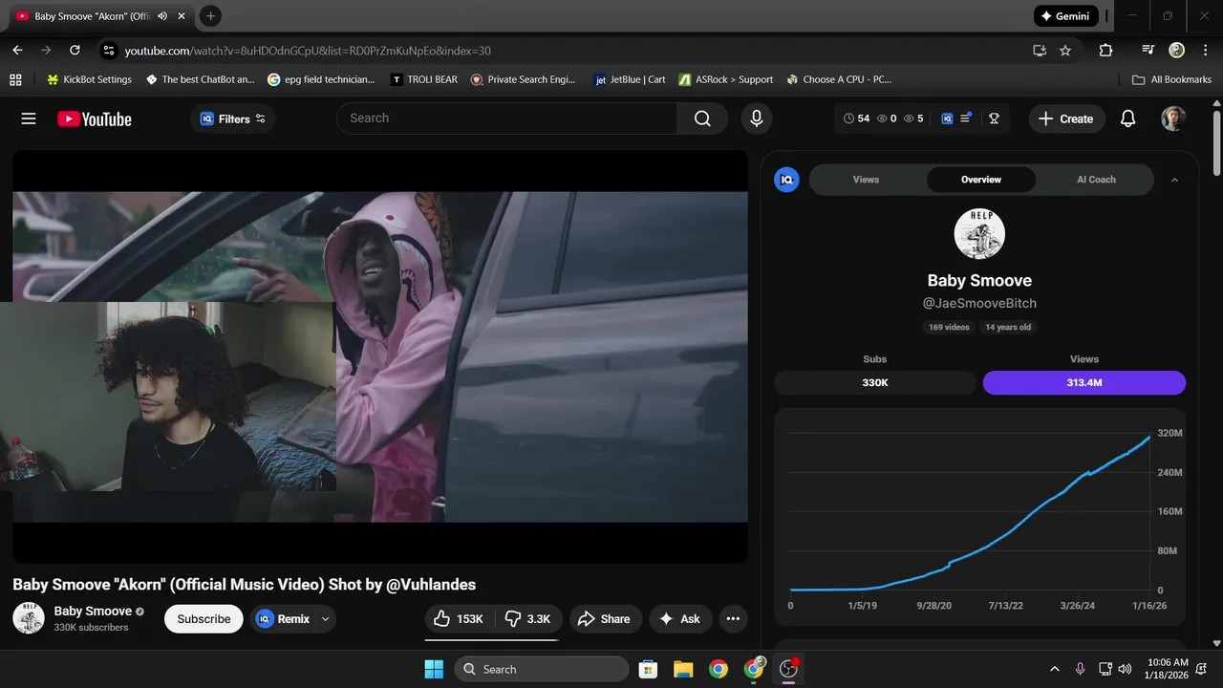The height and width of the screenshot is (688, 1223).
Task: Go back with browser back arrow
Action: point(17,50)
